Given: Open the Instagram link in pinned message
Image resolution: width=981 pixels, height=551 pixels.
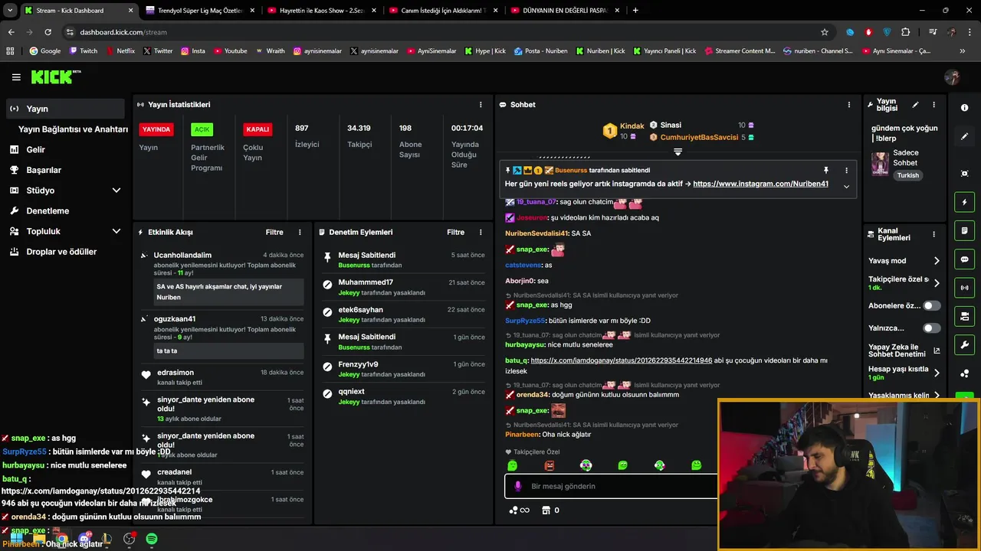Looking at the screenshot, I should 760,184.
